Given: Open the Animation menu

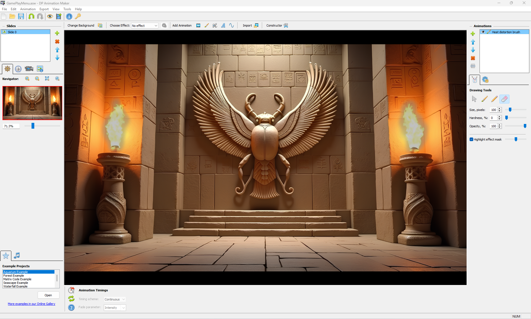Looking at the screenshot, I should click(x=28, y=9).
